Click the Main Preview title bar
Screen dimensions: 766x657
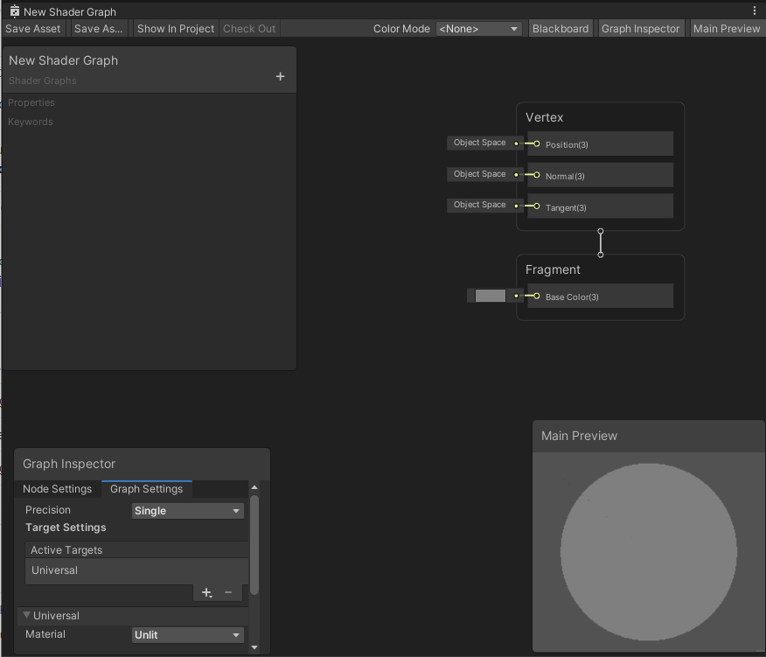pos(648,436)
